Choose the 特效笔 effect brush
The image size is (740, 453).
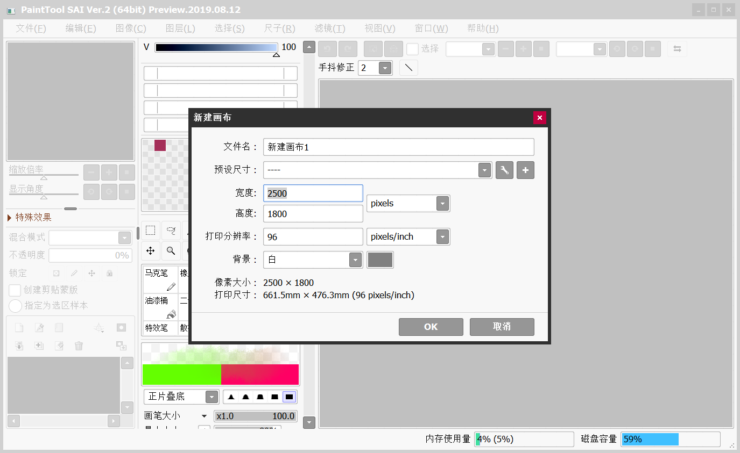pyautogui.click(x=160, y=327)
